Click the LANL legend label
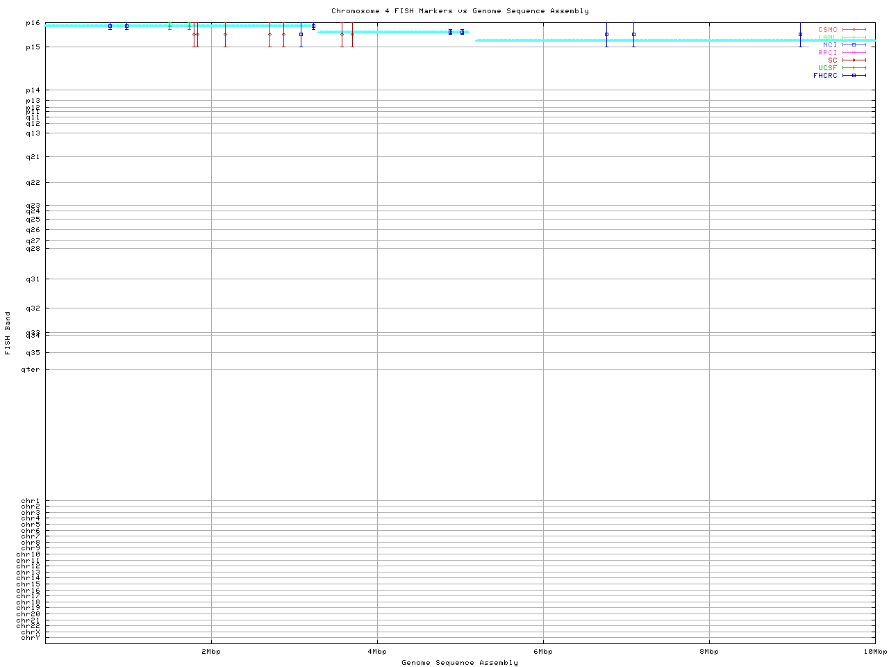This screenshot has height=667, width=889. pos(827,38)
